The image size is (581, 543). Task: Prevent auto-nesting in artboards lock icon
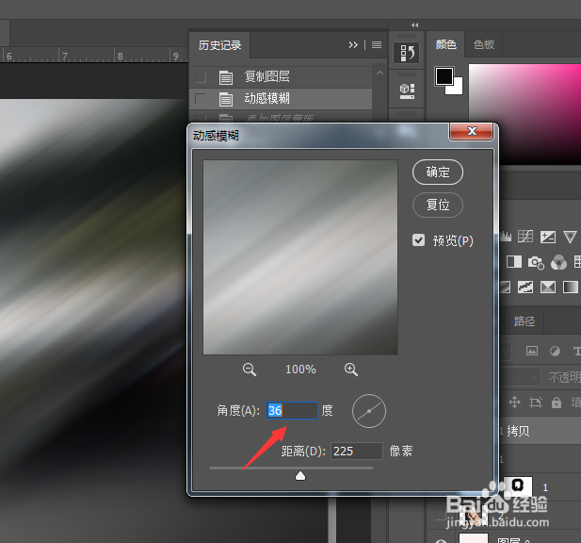tap(536, 403)
